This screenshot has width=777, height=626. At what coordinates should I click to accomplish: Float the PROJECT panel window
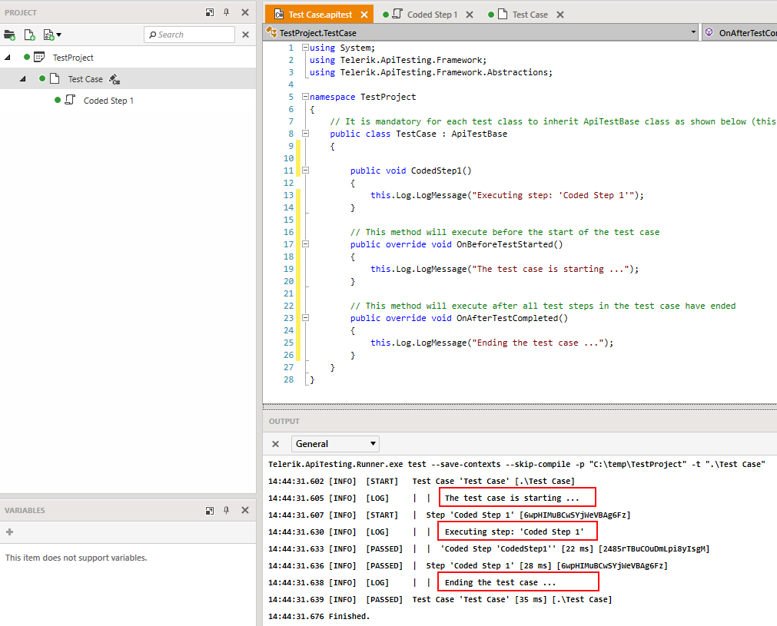click(210, 12)
